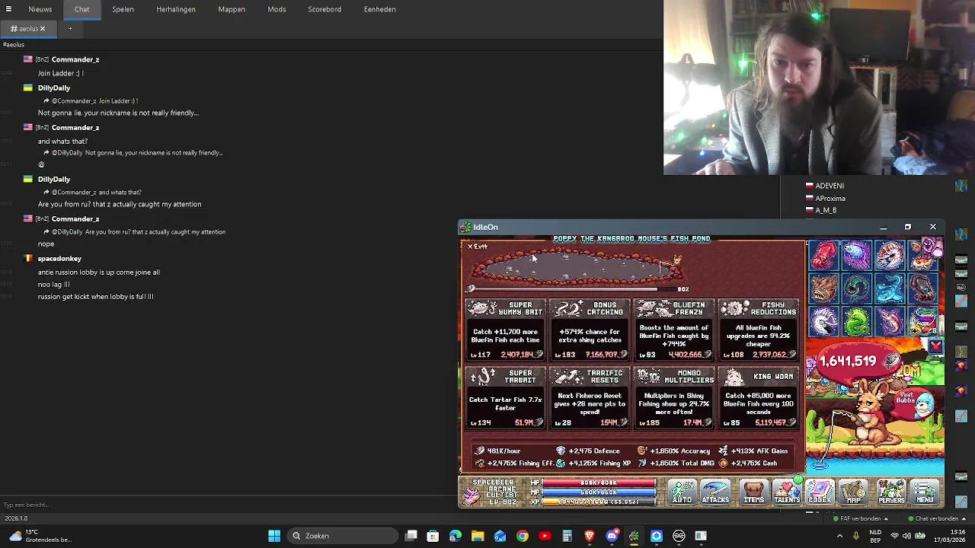Image resolution: width=975 pixels, height=548 pixels.
Task: Open Discord from the taskbar
Action: coord(612,536)
